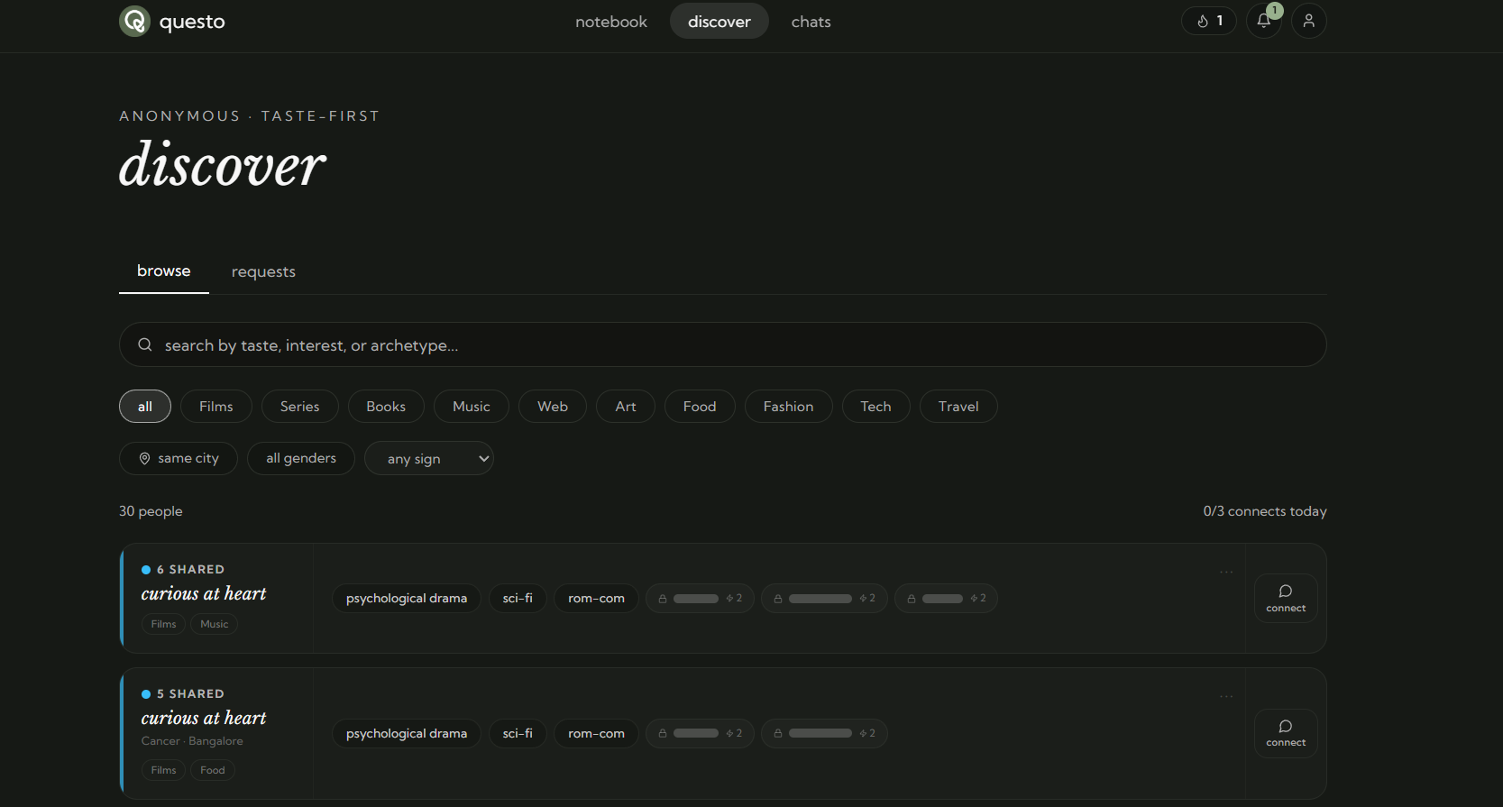Viewport: 1503px width, 807px height.
Task: Switch to the browse tab
Action: (164, 271)
